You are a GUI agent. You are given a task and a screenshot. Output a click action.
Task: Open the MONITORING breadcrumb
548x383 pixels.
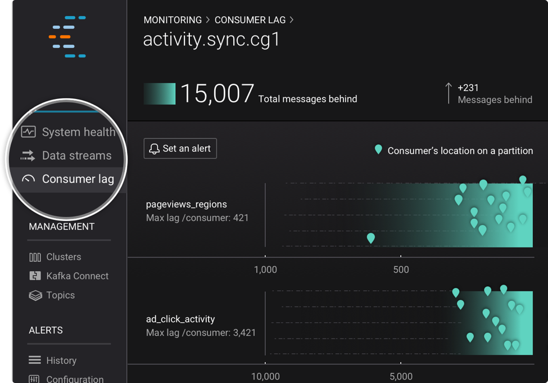[x=173, y=20]
